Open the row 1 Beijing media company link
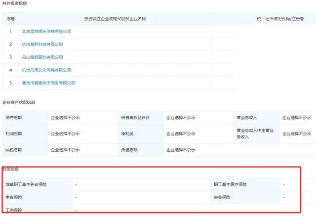The width and height of the screenshot is (316, 216). click(x=46, y=31)
